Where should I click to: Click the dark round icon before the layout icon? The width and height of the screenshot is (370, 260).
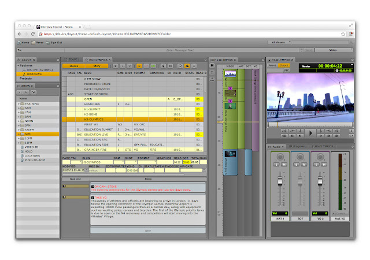click(x=163, y=66)
